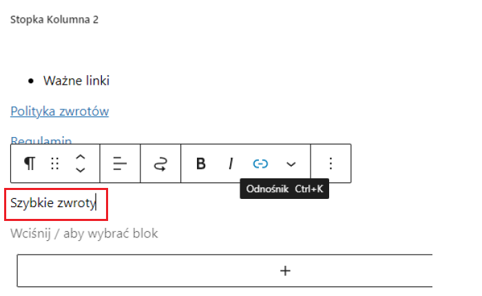This screenshot has width=482, height=296.
Task: Click the 'Wciśnij / aby wybrać blok' placeholder
Action: (x=84, y=233)
